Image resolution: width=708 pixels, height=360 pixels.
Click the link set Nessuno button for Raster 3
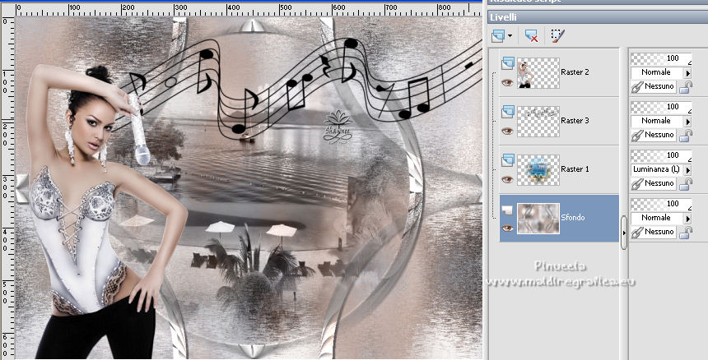(x=654, y=135)
